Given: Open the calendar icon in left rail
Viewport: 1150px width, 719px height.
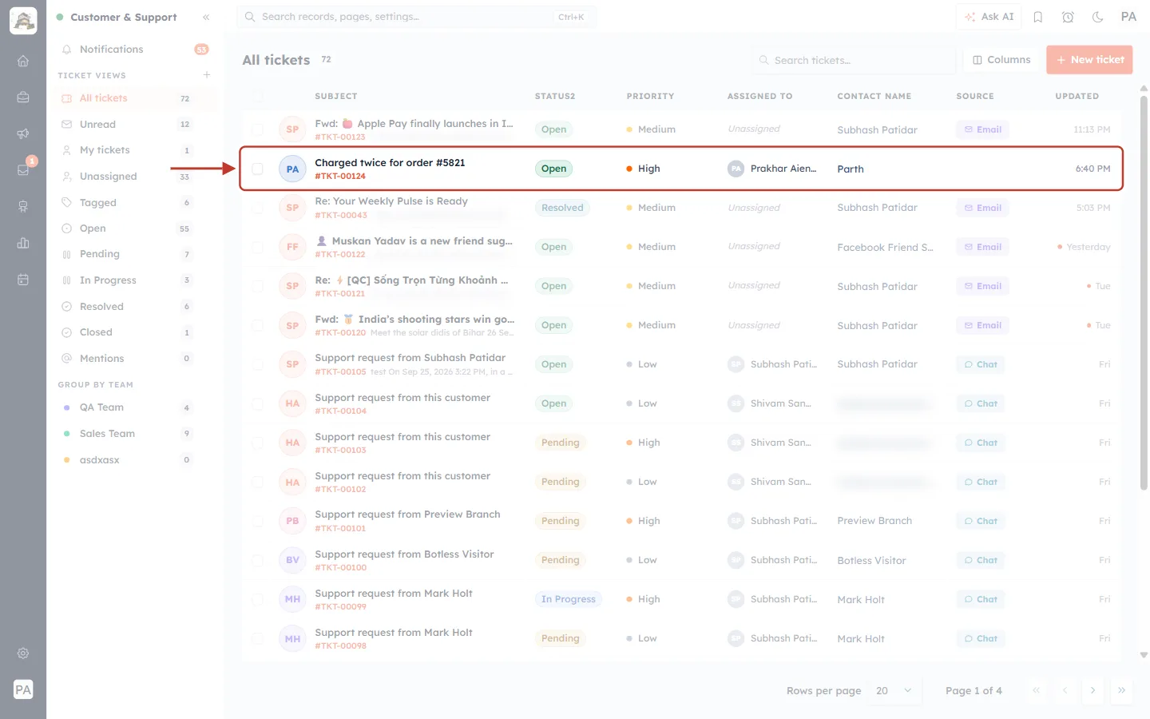Looking at the screenshot, I should pyautogui.click(x=23, y=280).
